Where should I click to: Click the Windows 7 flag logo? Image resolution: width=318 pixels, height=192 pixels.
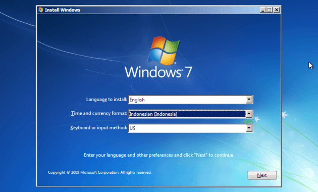click(x=164, y=51)
